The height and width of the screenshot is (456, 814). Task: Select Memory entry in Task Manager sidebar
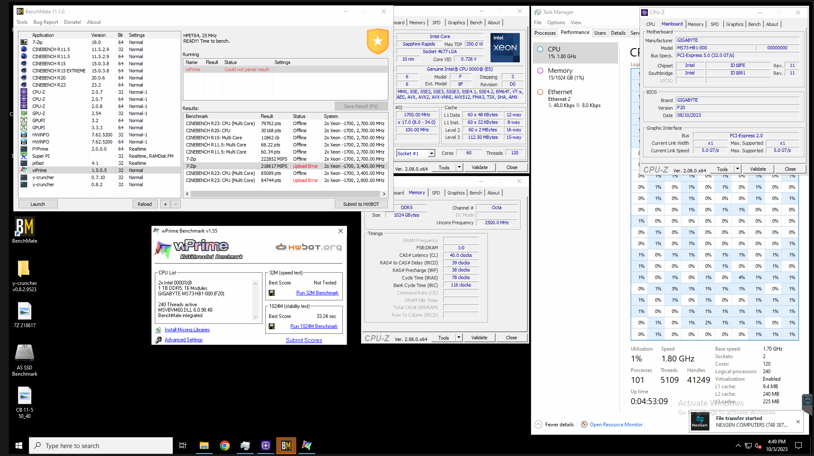point(576,74)
